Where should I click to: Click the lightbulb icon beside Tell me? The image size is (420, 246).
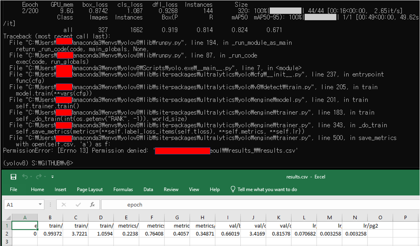coord(233,189)
